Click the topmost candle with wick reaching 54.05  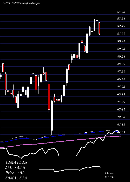[x=97, y=19]
